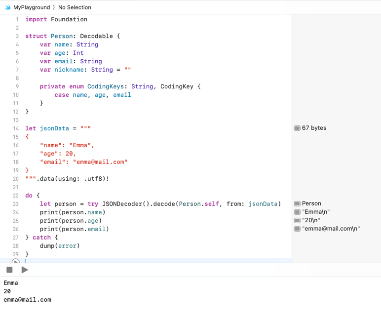The width and height of the screenshot is (381, 319).
Task: Click 'CodingKeys' enum name on line 9
Action: (106, 86)
